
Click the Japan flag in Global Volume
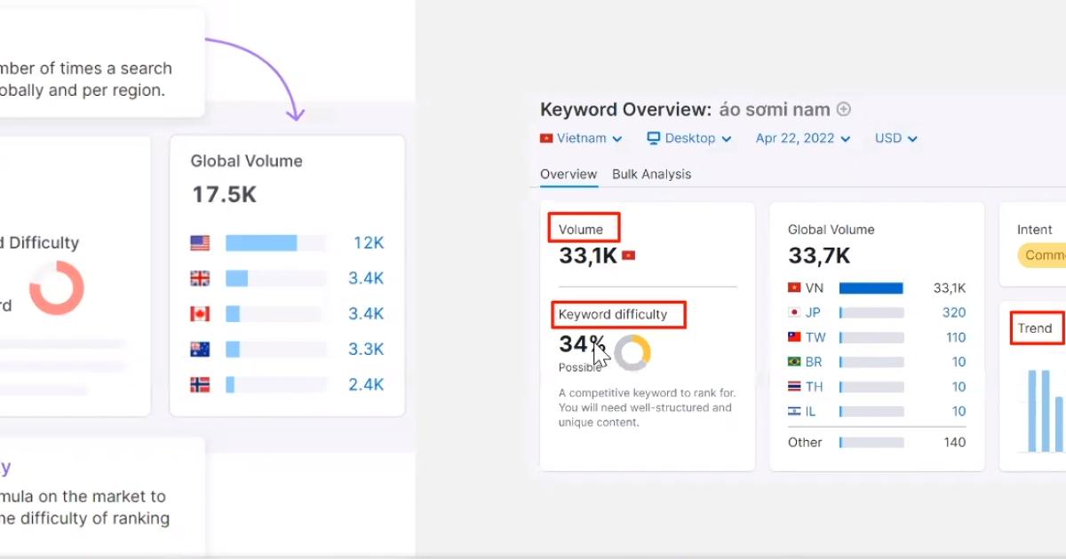pyautogui.click(x=794, y=312)
